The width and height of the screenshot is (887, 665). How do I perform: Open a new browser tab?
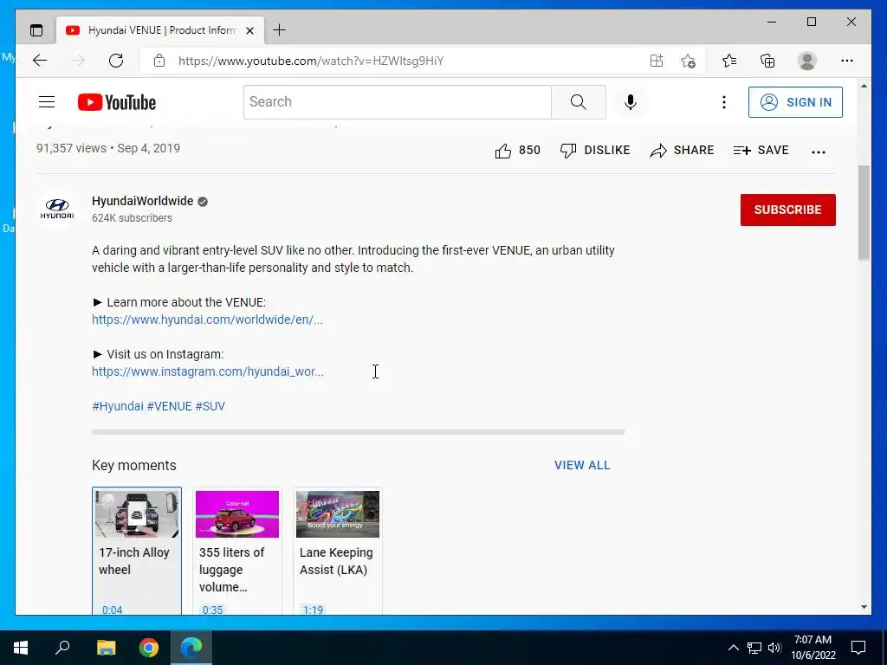[280, 30]
